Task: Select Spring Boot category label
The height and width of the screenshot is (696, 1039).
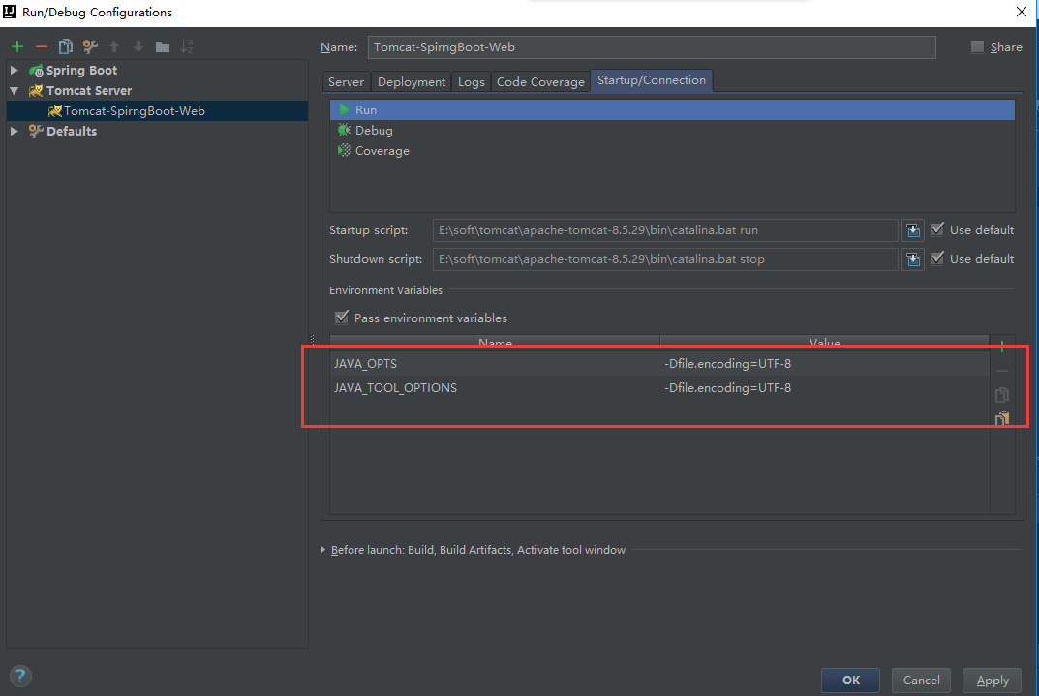Action: pyautogui.click(x=81, y=71)
